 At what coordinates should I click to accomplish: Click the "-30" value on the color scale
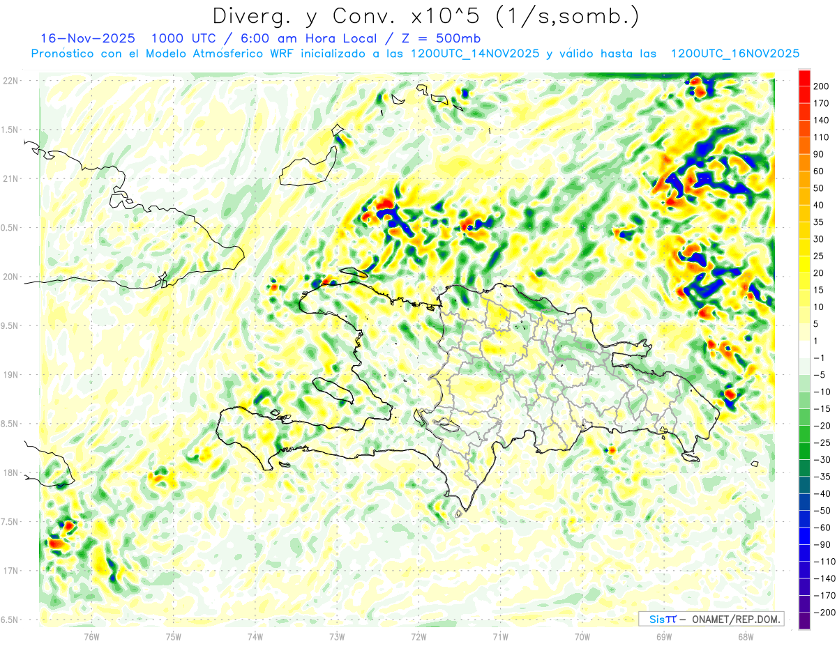tap(822, 460)
